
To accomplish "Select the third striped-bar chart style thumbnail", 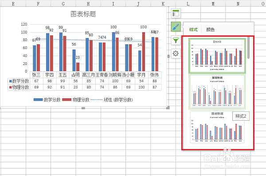I will [217, 127].
